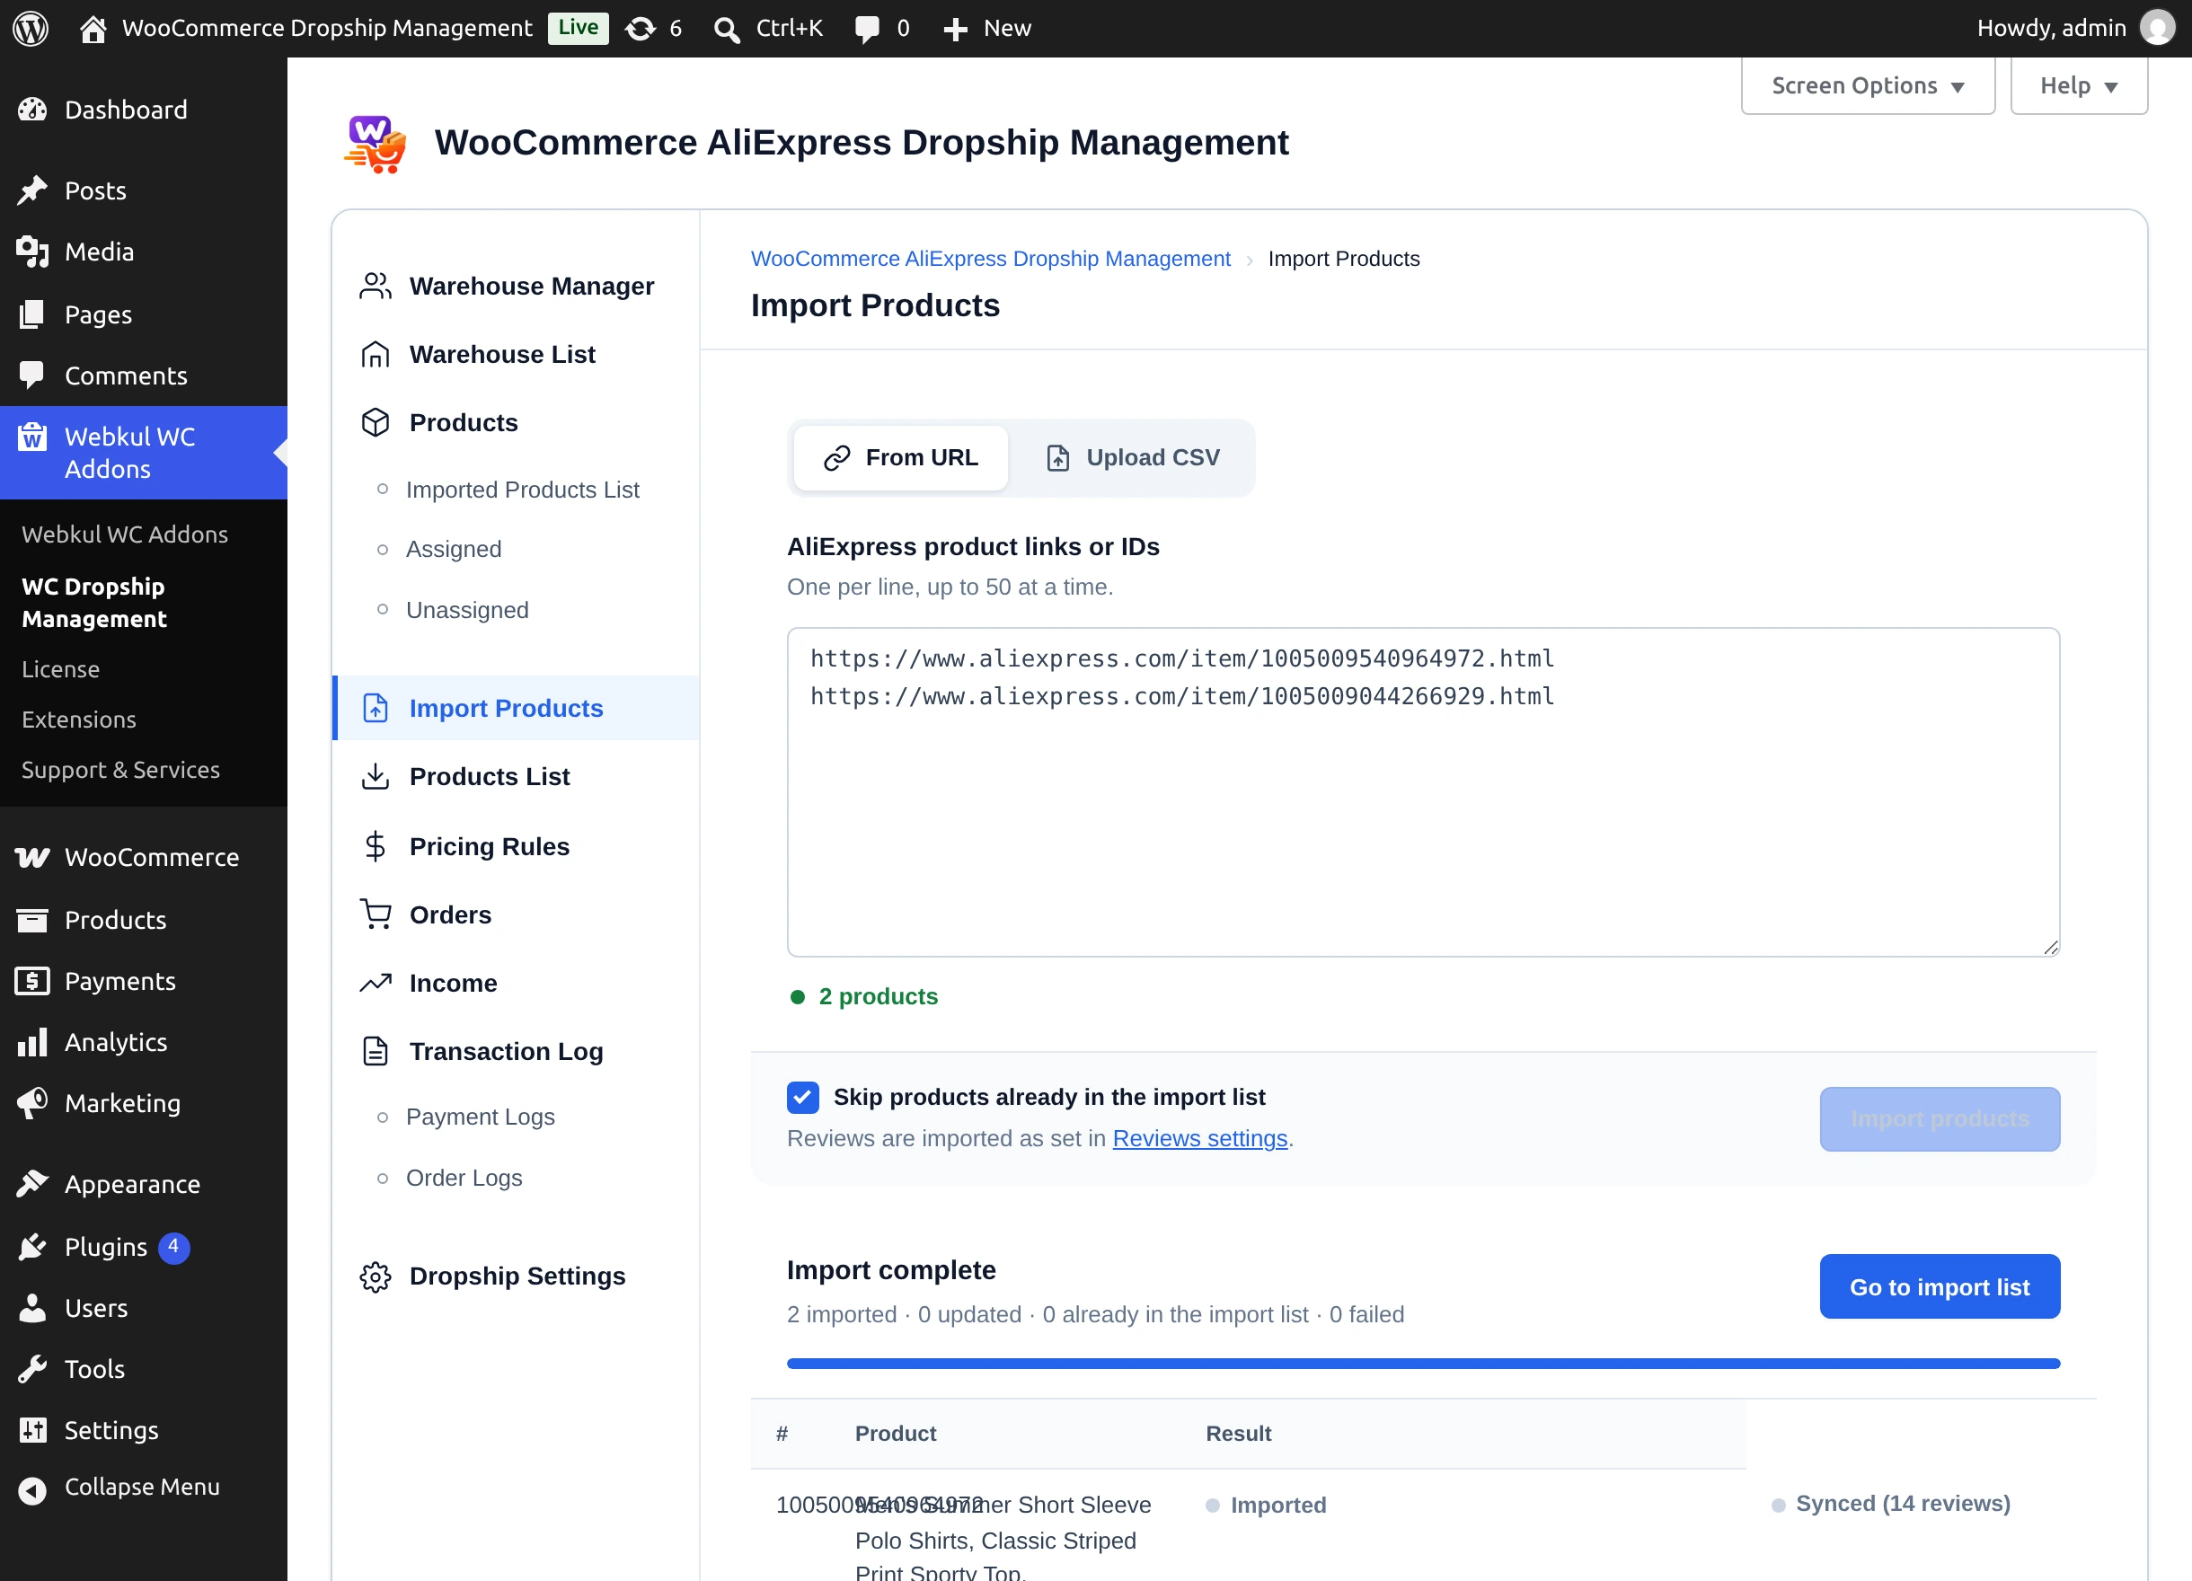The height and width of the screenshot is (1581, 2192).
Task: Open Payment Logs submenu item
Action: [480, 1117]
